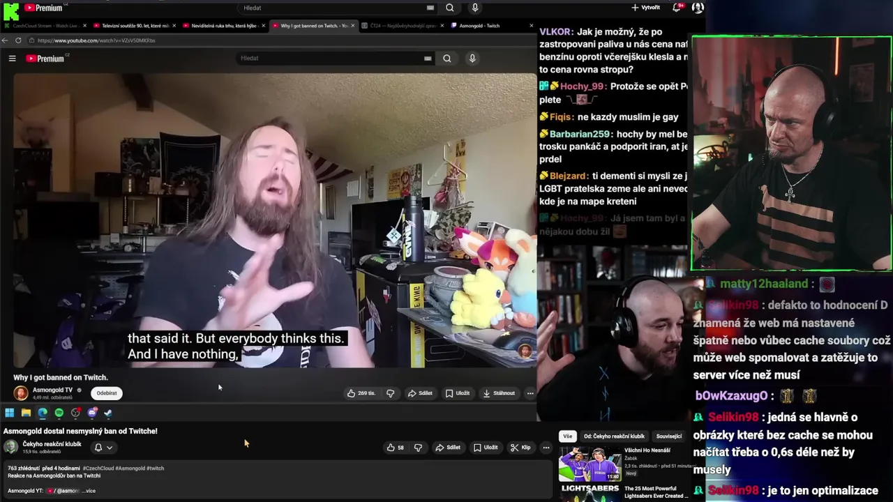Open Discord from taskbar

pyautogui.click(x=92, y=413)
